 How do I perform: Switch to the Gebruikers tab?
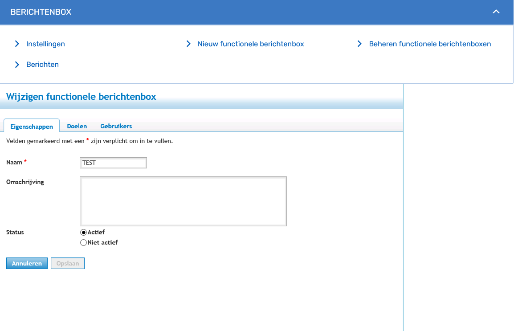tap(116, 126)
